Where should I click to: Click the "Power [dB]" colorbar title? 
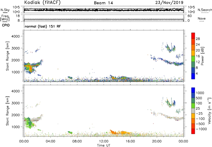click(x=202, y=56)
